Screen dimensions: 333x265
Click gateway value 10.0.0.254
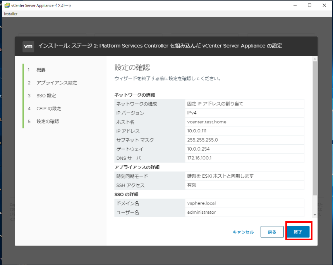198,149
